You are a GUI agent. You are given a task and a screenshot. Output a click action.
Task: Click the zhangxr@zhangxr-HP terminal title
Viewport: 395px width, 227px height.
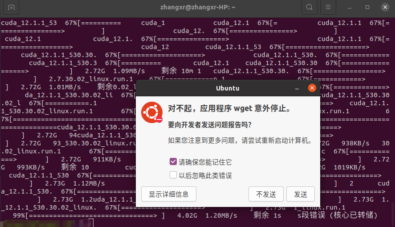pyautogui.click(x=198, y=7)
